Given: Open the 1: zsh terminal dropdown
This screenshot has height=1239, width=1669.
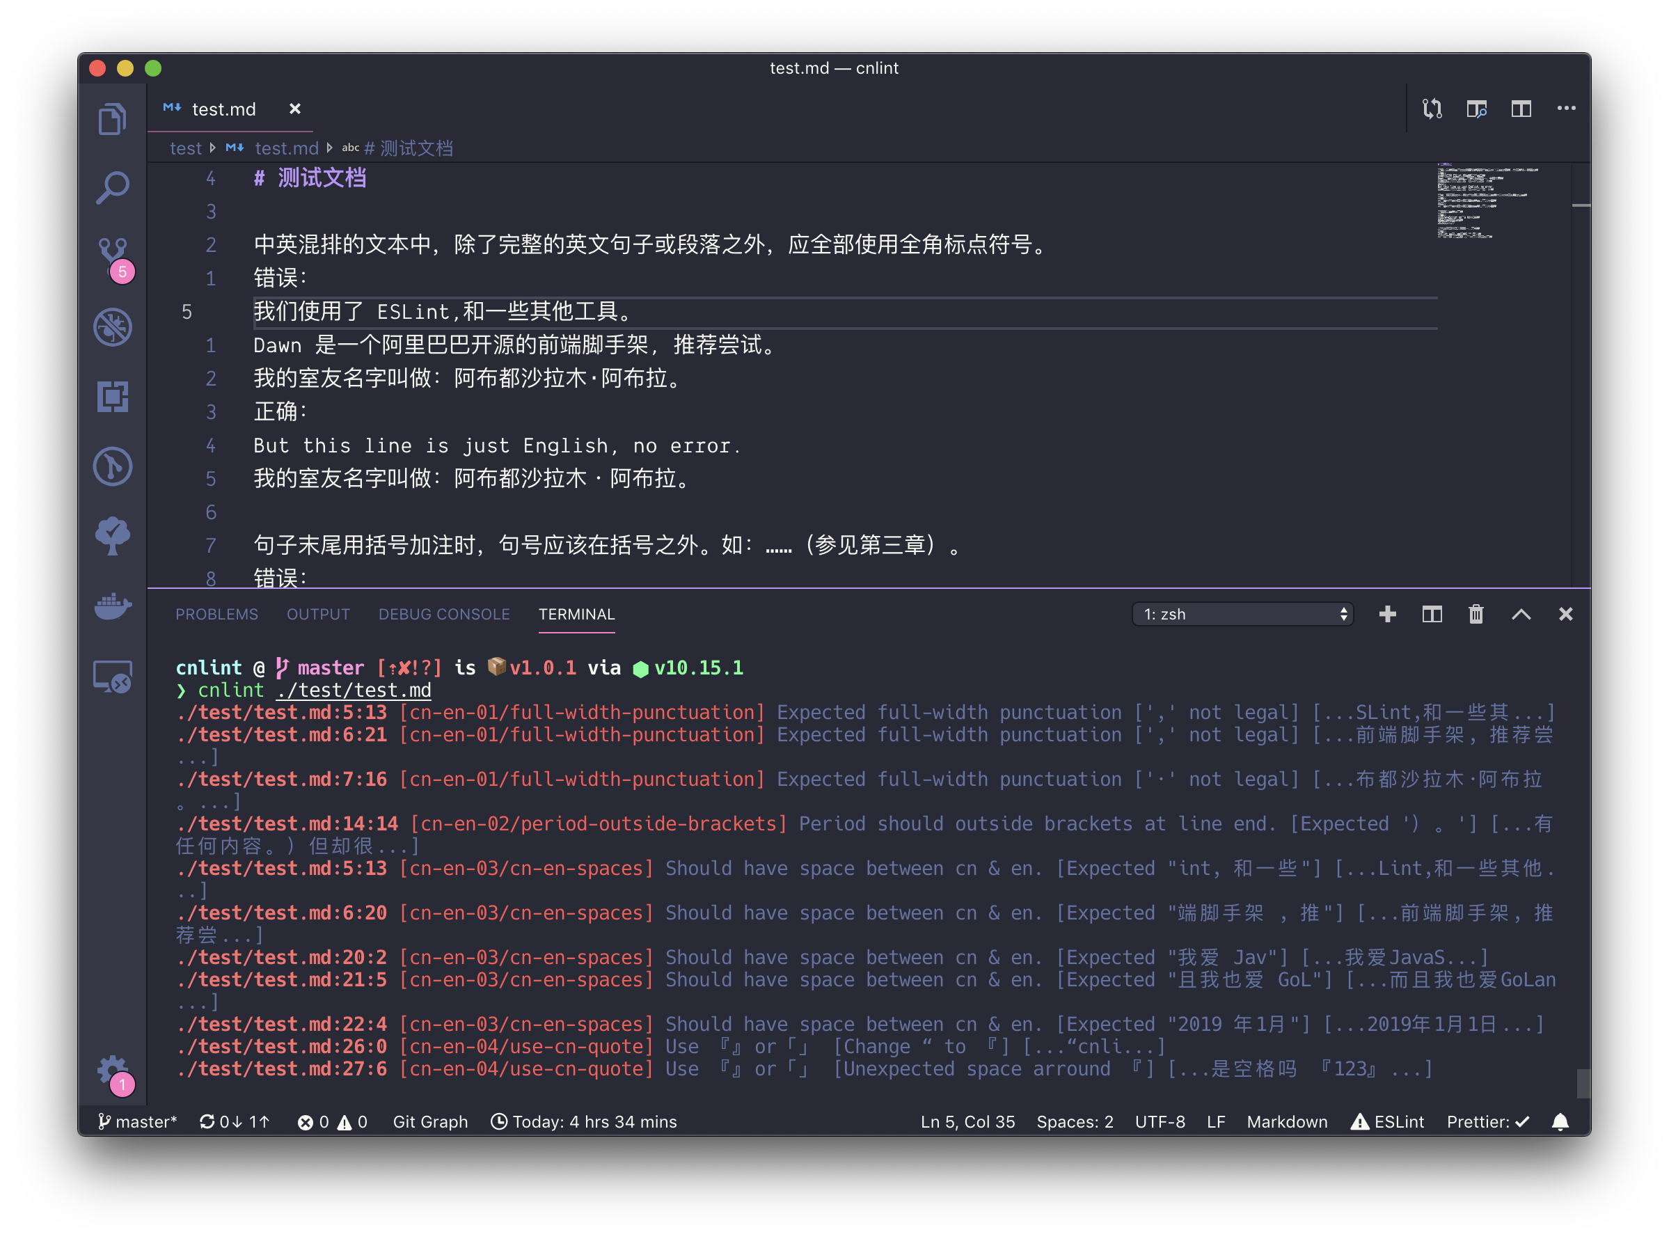Looking at the screenshot, I should [1242, 614].
